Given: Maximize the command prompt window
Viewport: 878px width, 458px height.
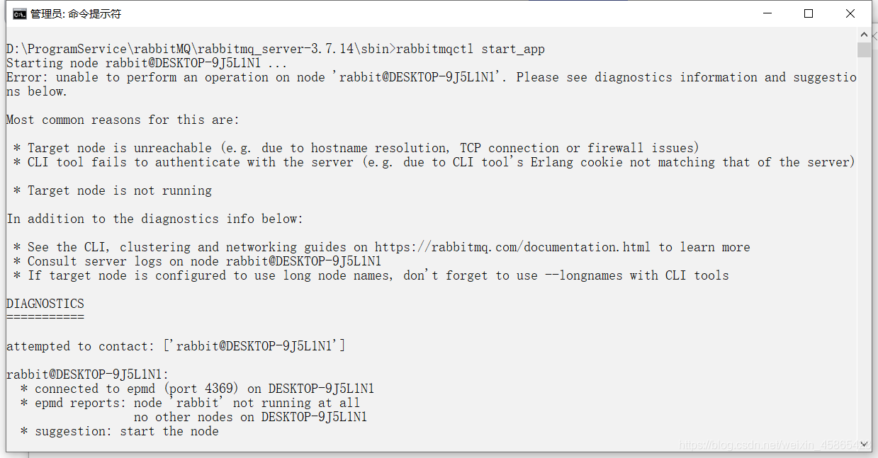Looking at the screenshot, I should click(809, 13).
